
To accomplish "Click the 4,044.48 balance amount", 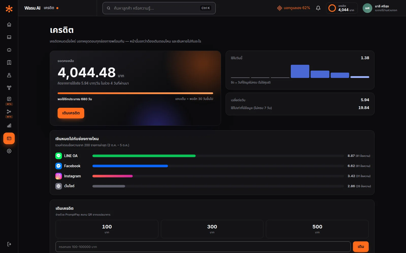I will click(x=87, y=73).
